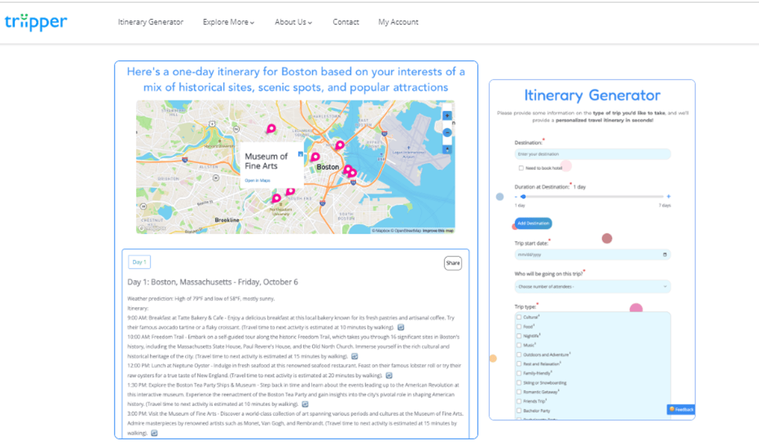Select the Day 1 tab
Image resolution: width=759 pixels, height=443 pixels.
click(139, 262)
